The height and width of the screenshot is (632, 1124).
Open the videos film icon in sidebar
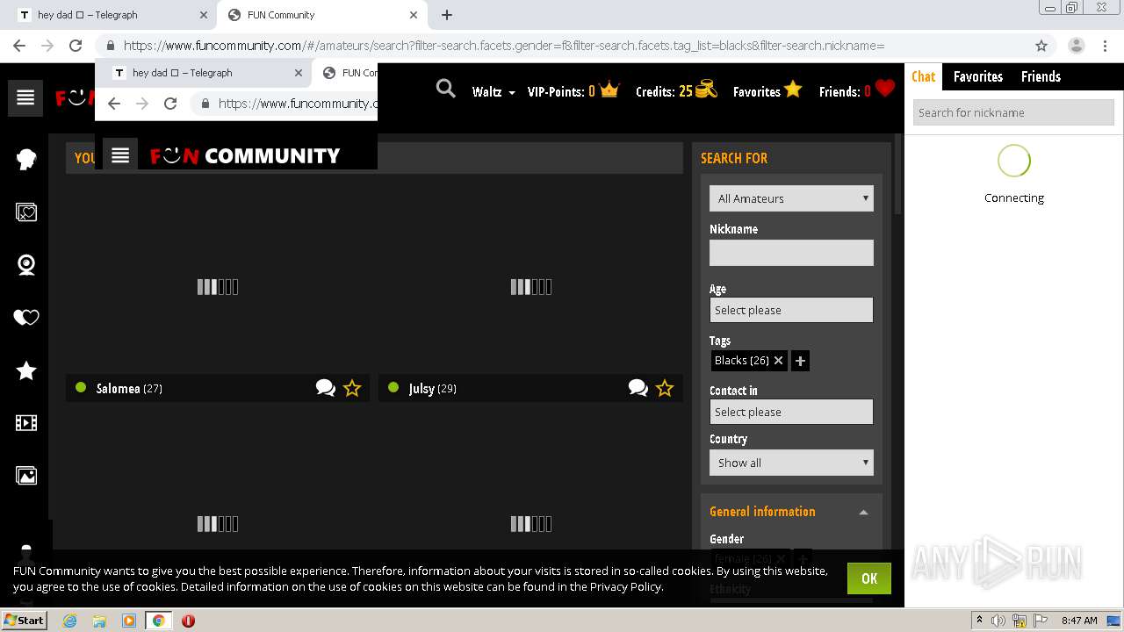[26, 423]
